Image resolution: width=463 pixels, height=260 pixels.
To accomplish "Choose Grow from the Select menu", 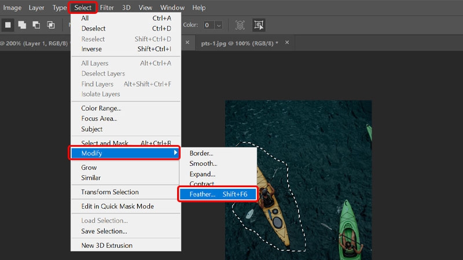I will [x=125, y=168].
